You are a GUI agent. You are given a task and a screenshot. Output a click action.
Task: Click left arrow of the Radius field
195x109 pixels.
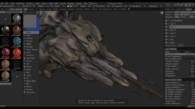[x=39, y=6]
